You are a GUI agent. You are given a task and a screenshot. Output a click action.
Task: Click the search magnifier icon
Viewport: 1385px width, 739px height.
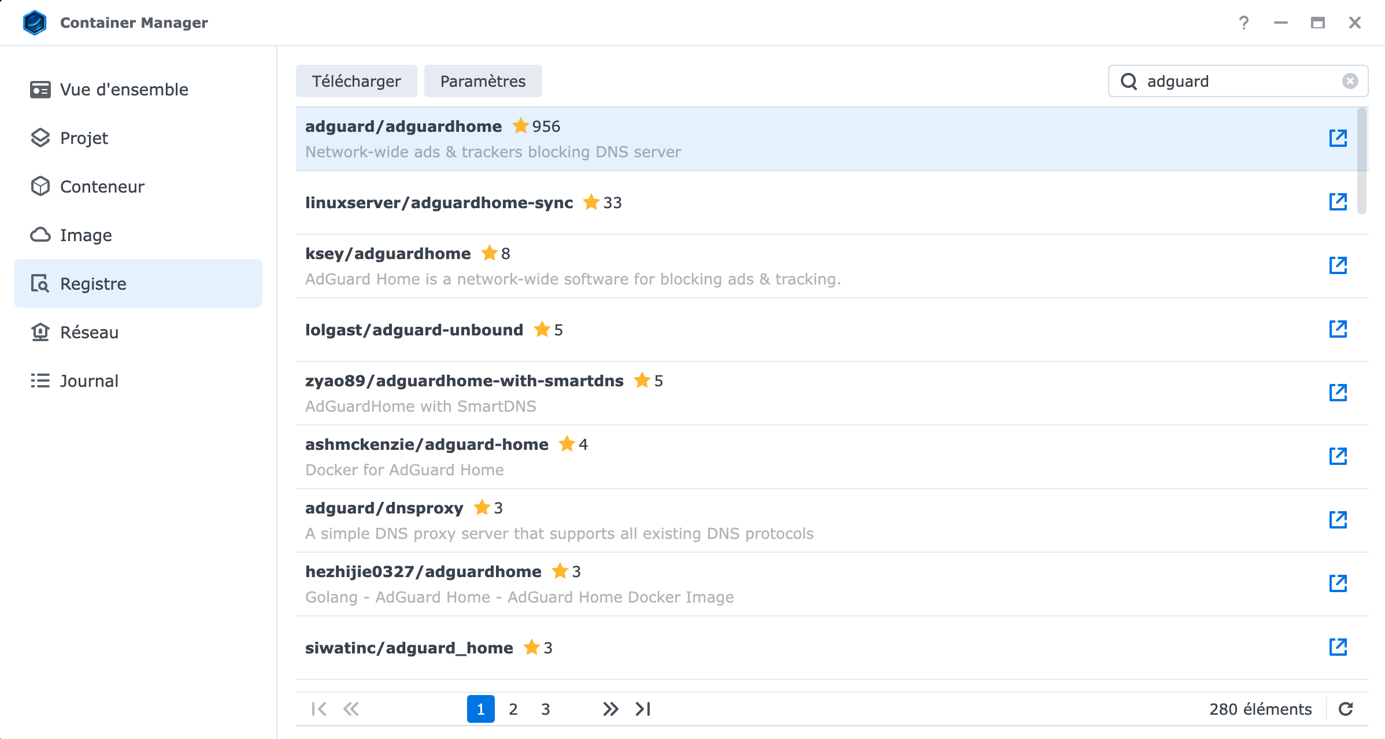pyautogui.click(x=1129, y=81)
